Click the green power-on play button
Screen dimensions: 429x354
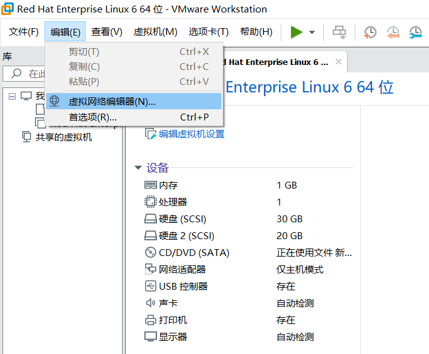click(296, 32)
